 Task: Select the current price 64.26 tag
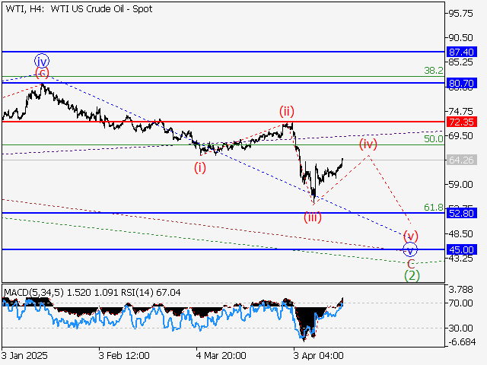[x=462, y=160]
